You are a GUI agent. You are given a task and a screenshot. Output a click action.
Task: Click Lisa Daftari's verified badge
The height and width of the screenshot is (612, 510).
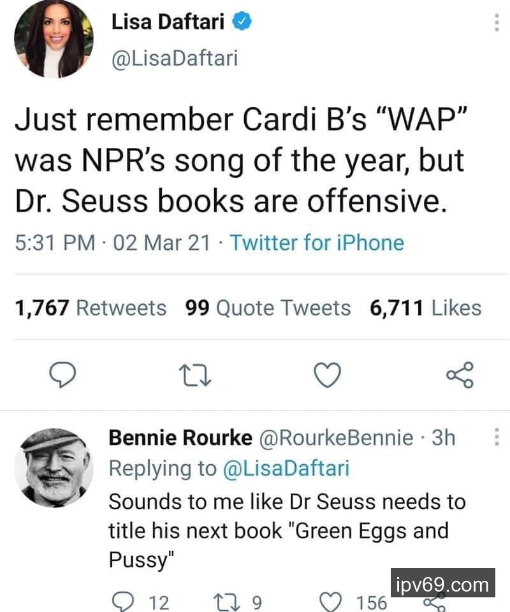point(243,23)
